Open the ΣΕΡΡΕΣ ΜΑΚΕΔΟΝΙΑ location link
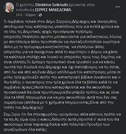126x134 pixels. [53, 10]
